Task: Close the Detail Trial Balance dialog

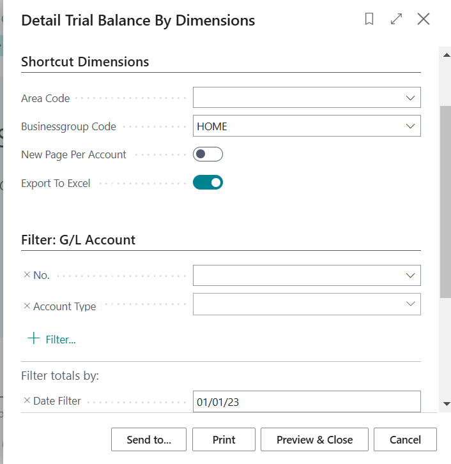Action: tap(424, 19)
